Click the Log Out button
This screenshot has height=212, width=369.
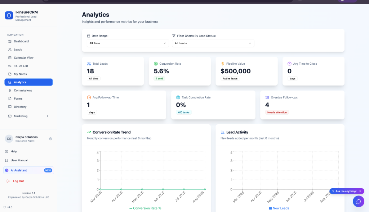(x=18, y=181)
